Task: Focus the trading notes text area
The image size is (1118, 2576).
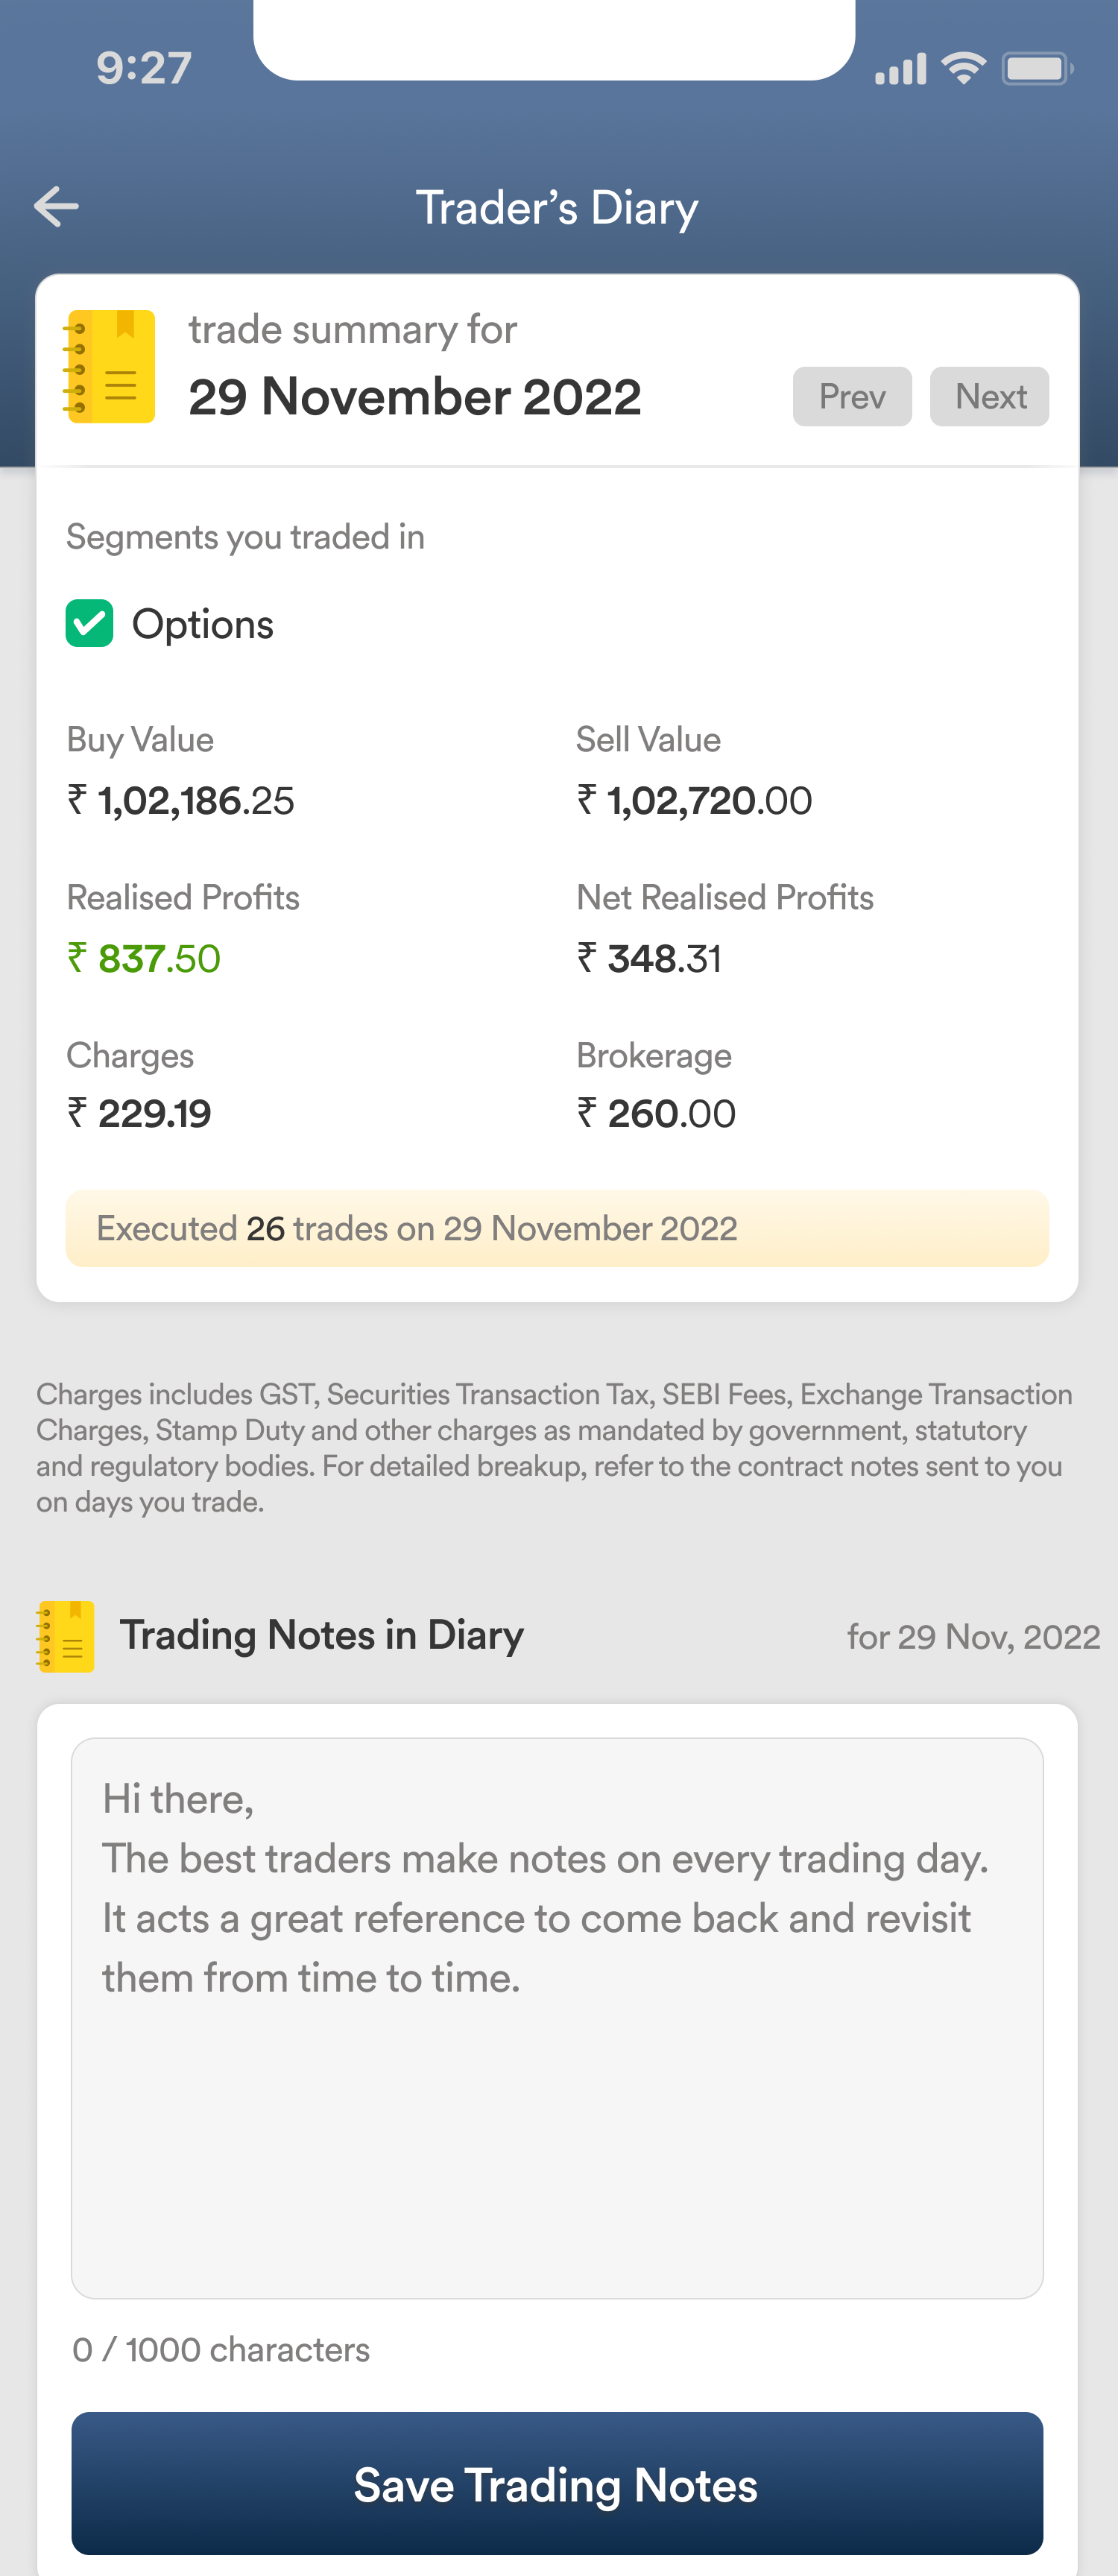Action: coord(557,2017)
